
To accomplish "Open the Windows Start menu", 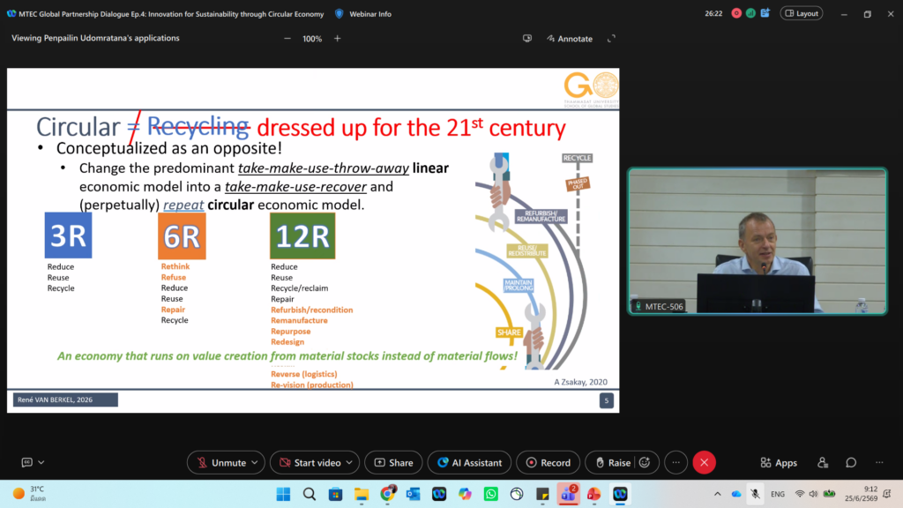I will (x=283, y=494).
